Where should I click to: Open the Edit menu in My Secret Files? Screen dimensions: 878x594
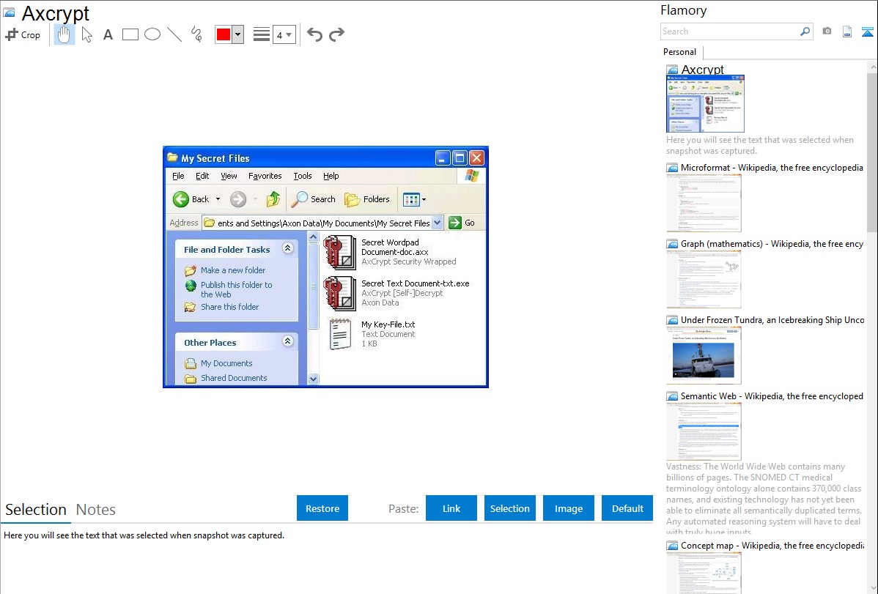pyautogui.click(x=202, y=176)
